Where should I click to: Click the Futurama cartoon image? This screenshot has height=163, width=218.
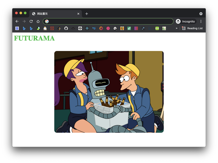109,92
